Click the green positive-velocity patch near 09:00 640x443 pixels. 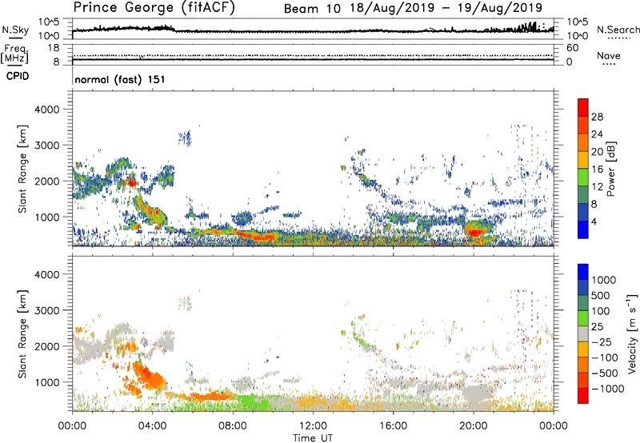click(x=253, y=401)
